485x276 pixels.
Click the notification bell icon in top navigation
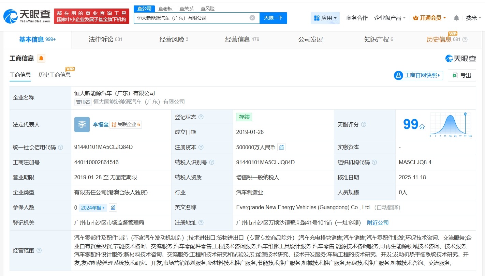click(456, 18)
